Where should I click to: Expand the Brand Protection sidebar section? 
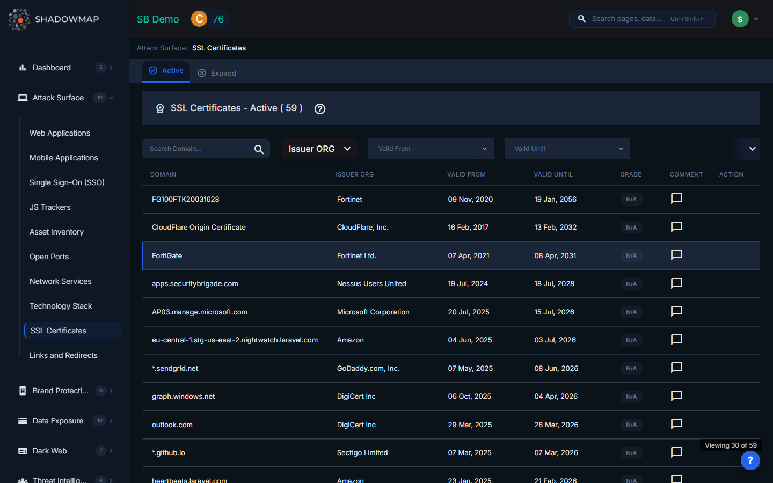tap(60, 391)
